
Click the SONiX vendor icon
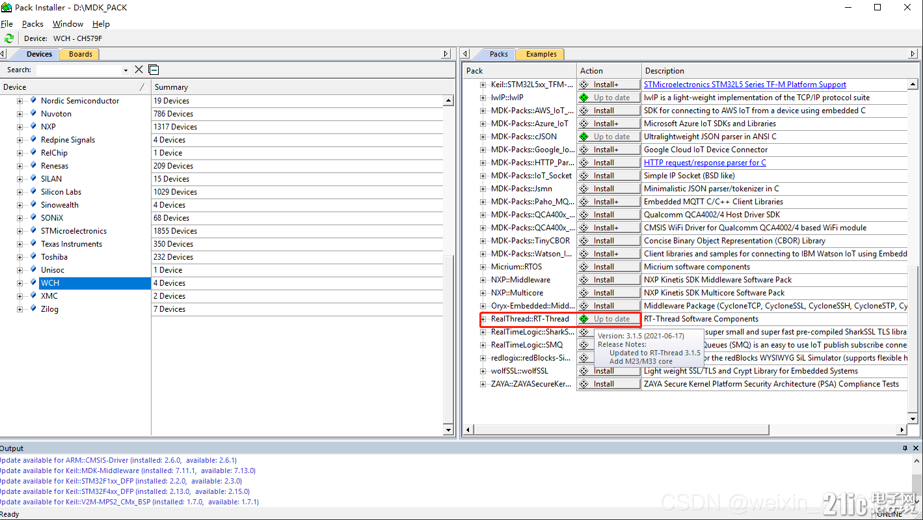(33, 217)
